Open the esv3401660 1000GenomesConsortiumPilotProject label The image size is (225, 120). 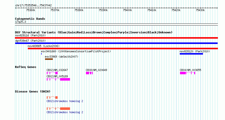pos(76,51)
